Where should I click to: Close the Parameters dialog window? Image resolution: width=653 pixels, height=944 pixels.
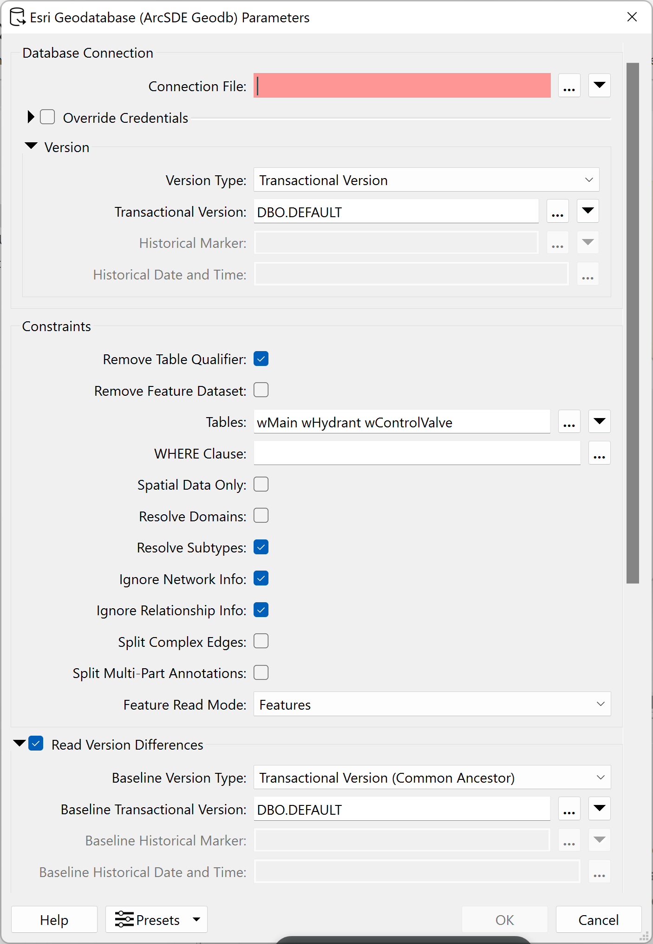click(x=632, y=17)
